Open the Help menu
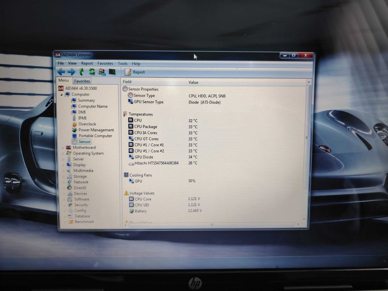This screenshot has width=388, height=291. click(136, 64)
